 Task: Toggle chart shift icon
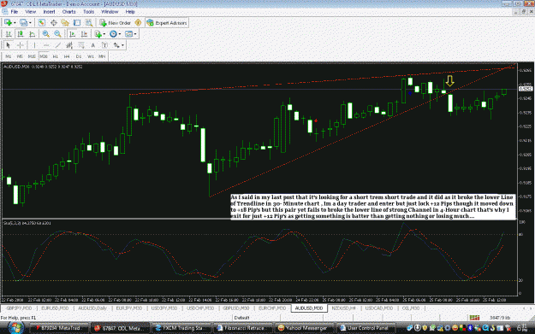(84, 34)
